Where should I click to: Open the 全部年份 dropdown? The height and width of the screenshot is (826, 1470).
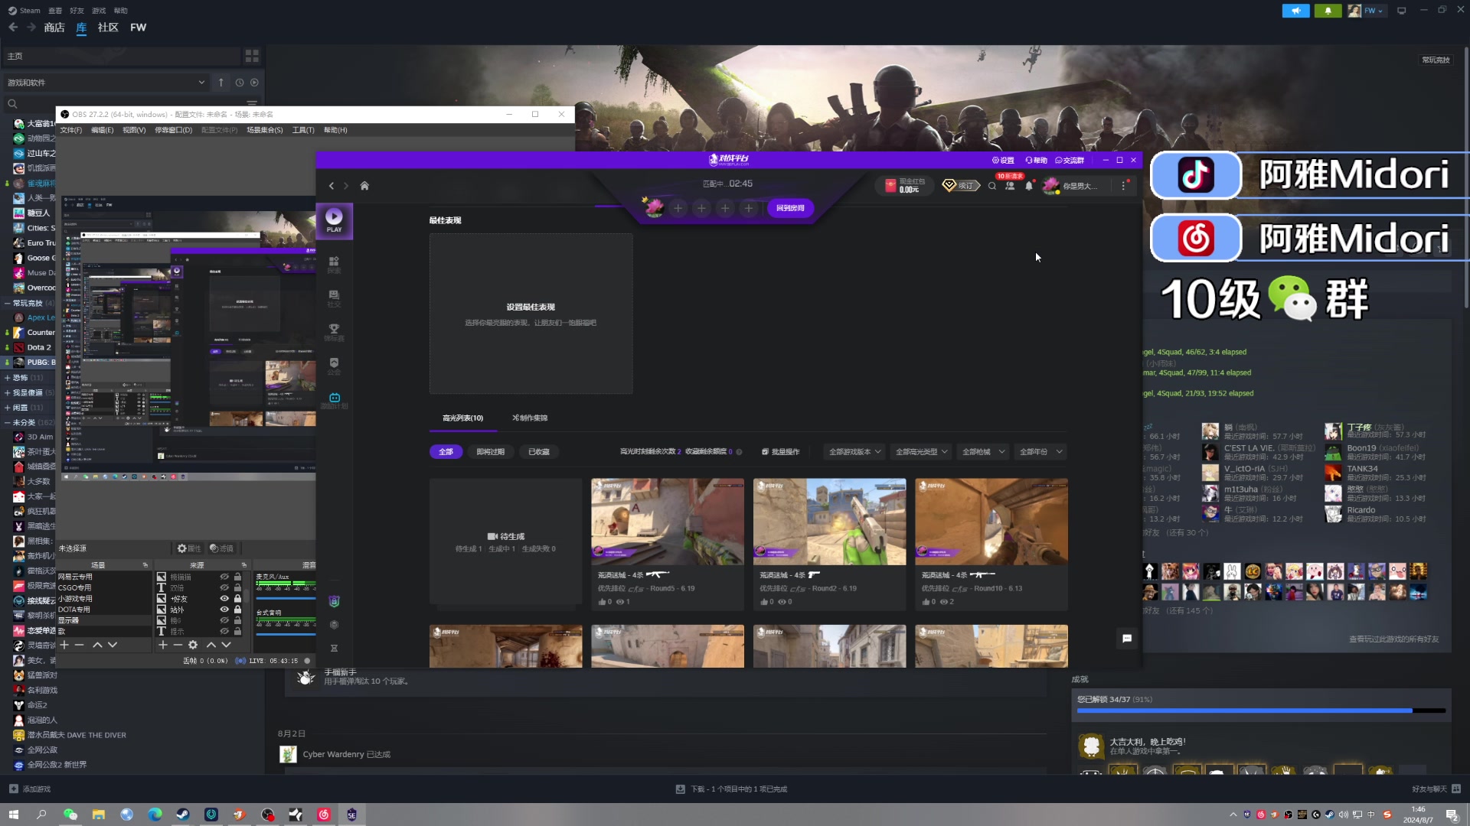click(1040, 452)
